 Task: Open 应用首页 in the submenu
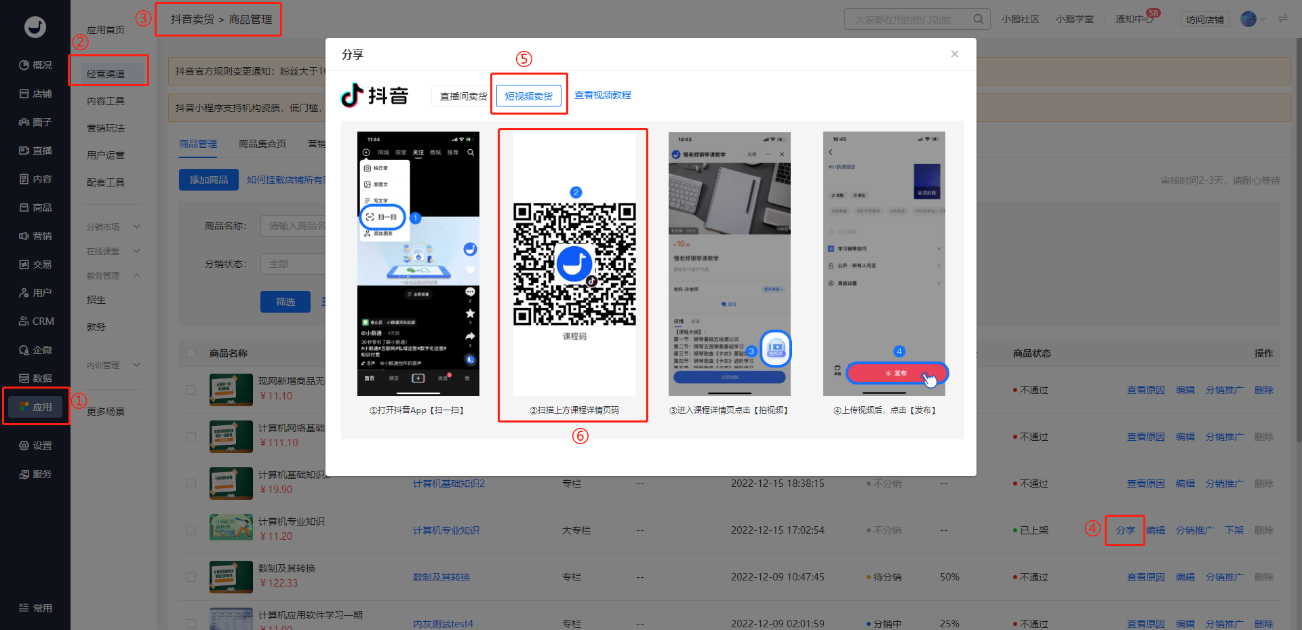tap(106, 30)
